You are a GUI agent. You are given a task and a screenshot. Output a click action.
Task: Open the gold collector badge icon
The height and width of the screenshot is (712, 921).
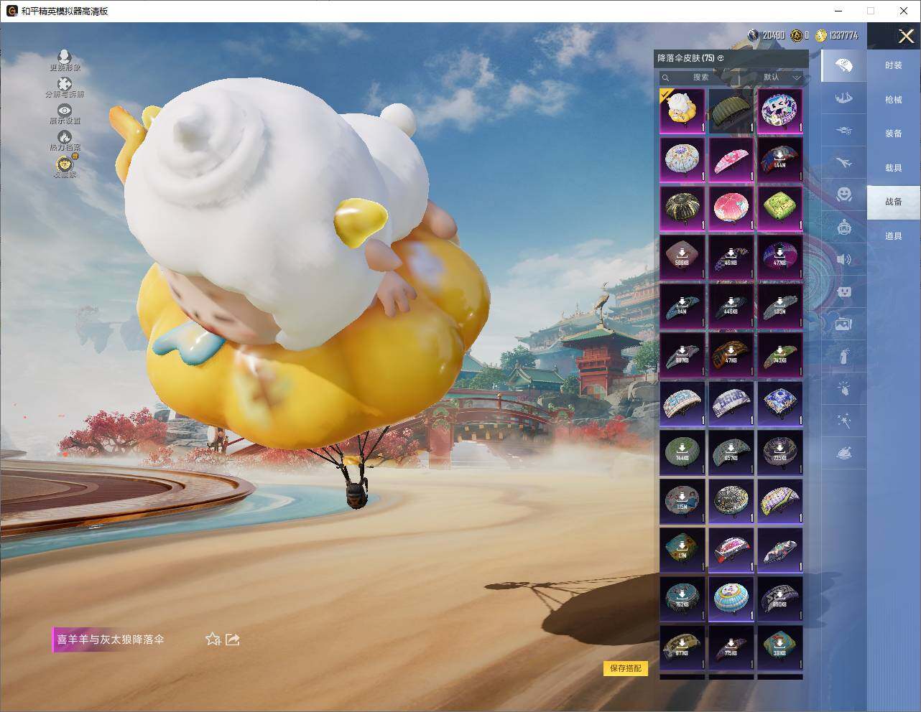pyautogui.click(x=65, y=166)
